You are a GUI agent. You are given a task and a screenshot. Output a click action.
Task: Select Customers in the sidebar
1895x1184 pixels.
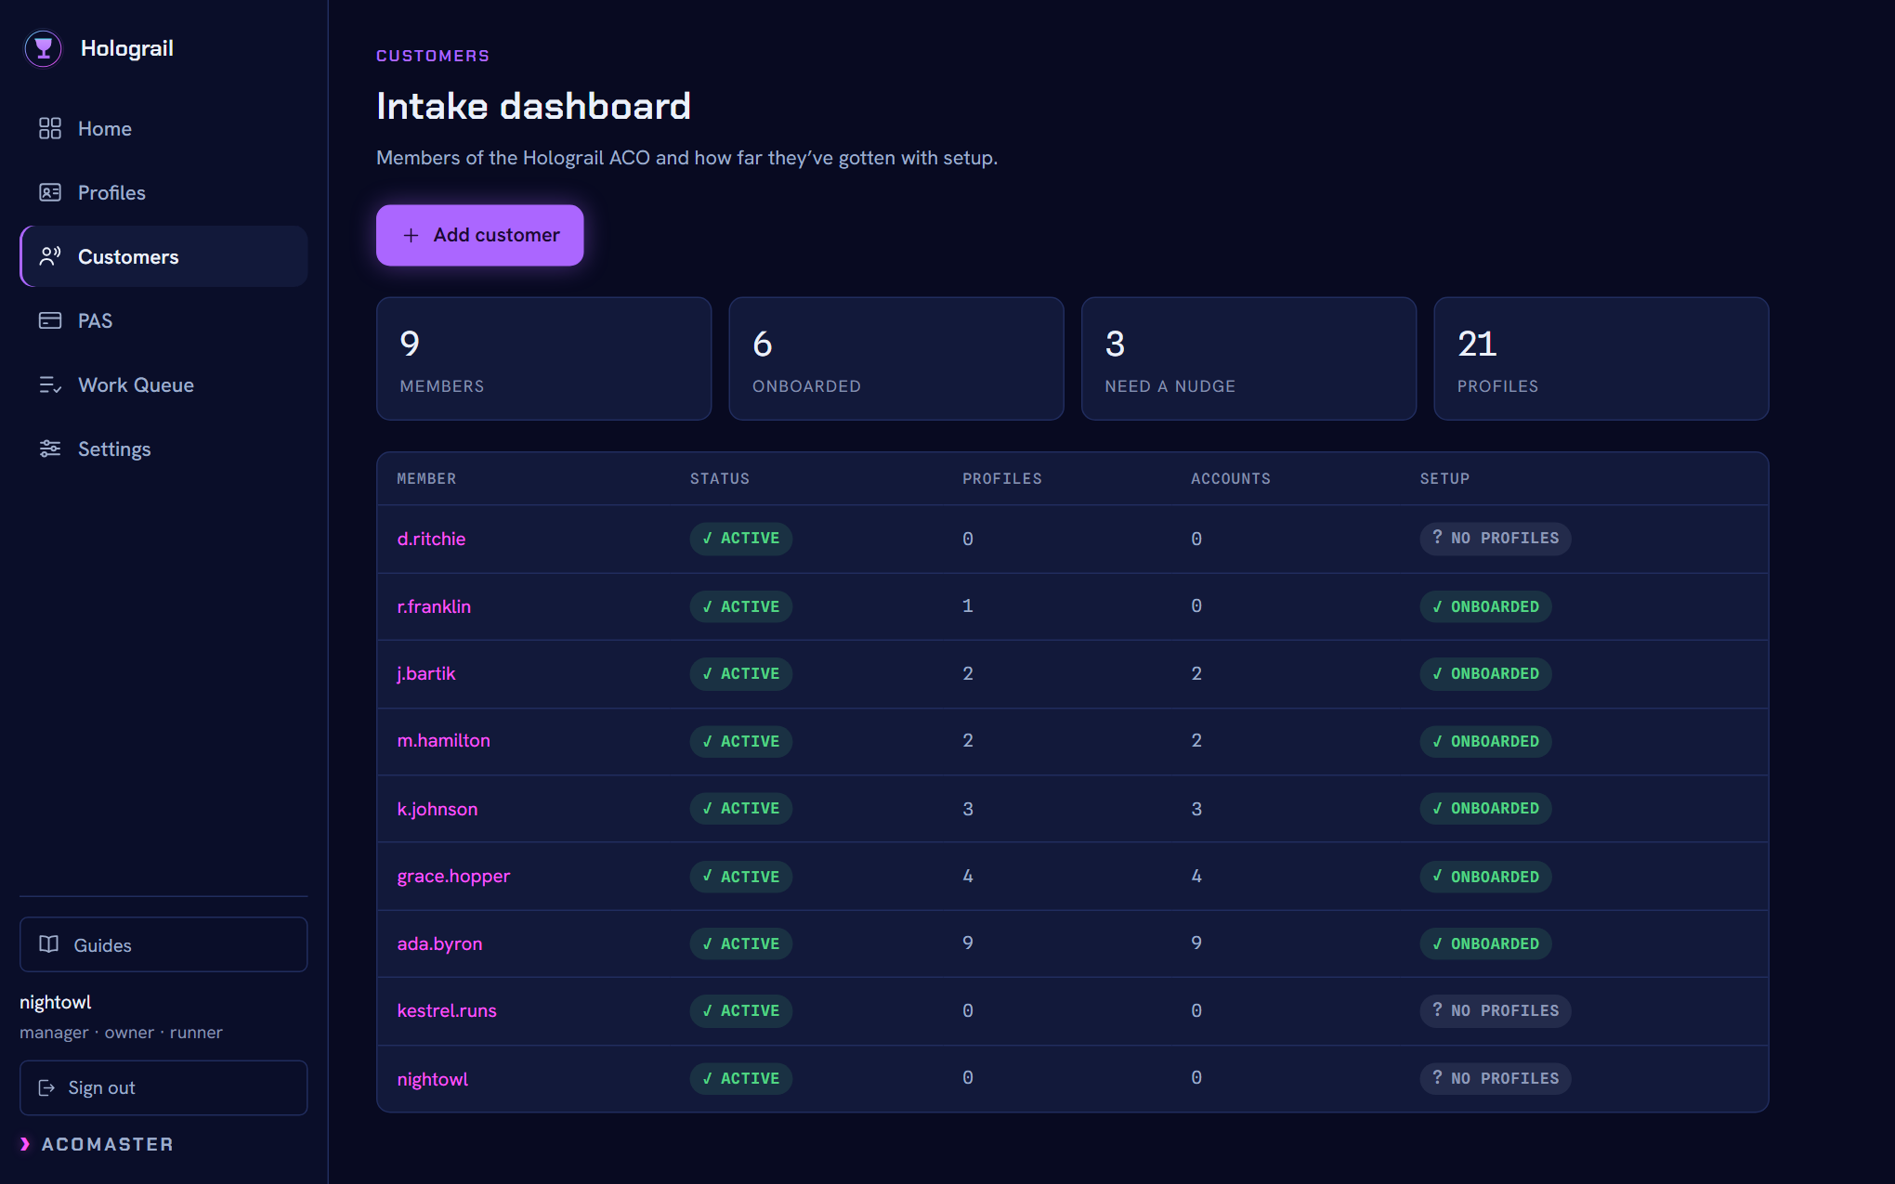pos(163,256)
